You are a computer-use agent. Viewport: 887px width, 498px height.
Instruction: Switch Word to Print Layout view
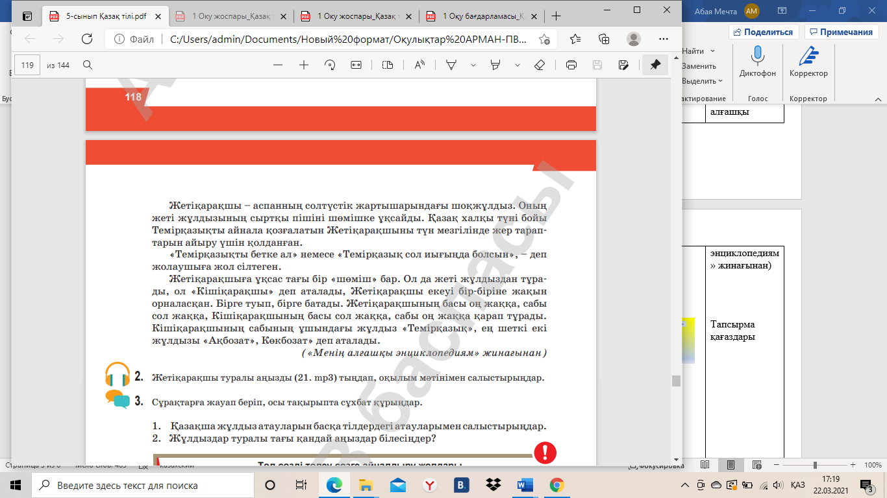731,465
